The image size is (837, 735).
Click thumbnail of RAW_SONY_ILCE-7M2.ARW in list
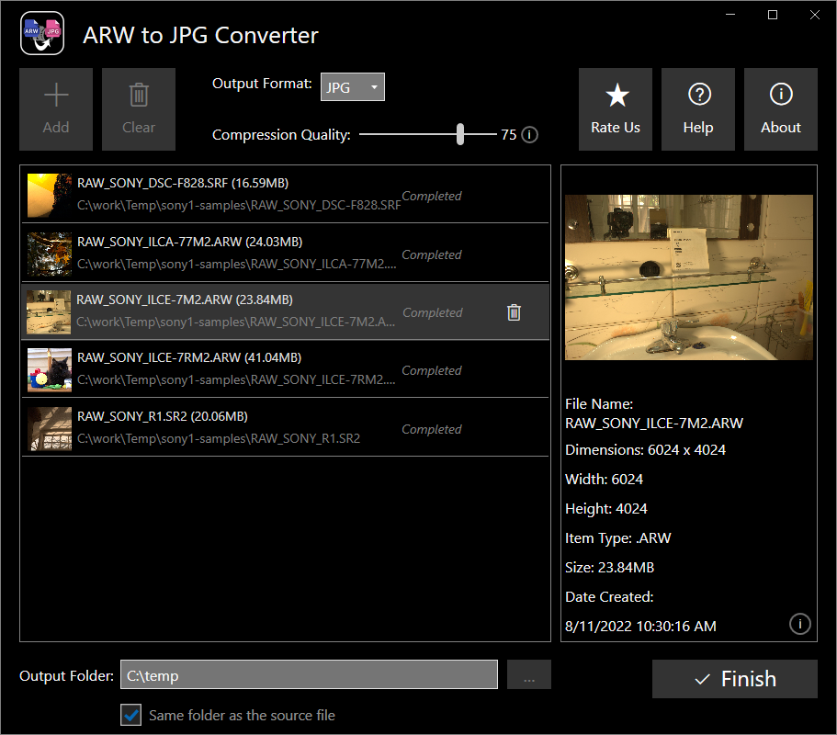[x=49, y=312]
